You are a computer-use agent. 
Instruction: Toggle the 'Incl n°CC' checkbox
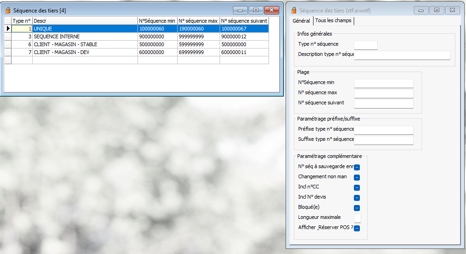357,187
